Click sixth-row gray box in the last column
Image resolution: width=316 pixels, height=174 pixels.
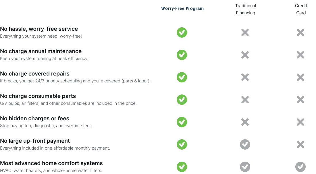coord(301,144)
